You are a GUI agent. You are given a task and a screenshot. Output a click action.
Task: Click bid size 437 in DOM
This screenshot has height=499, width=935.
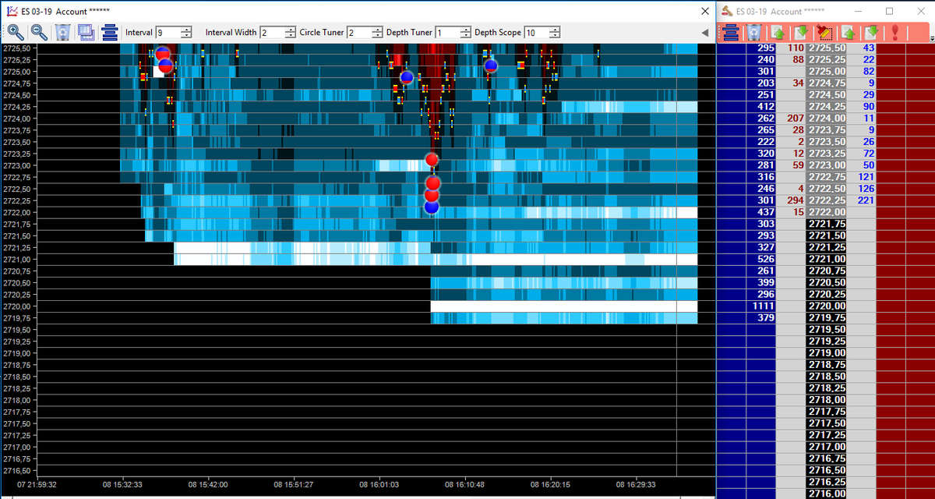click(x=767, y=213)
